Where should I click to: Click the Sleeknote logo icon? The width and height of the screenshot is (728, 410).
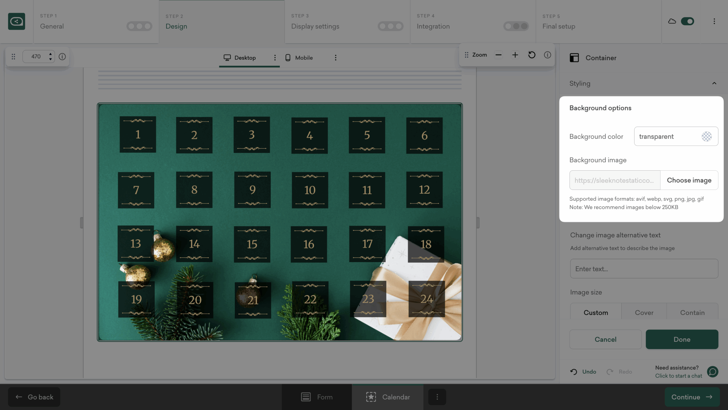coord(16,21)
